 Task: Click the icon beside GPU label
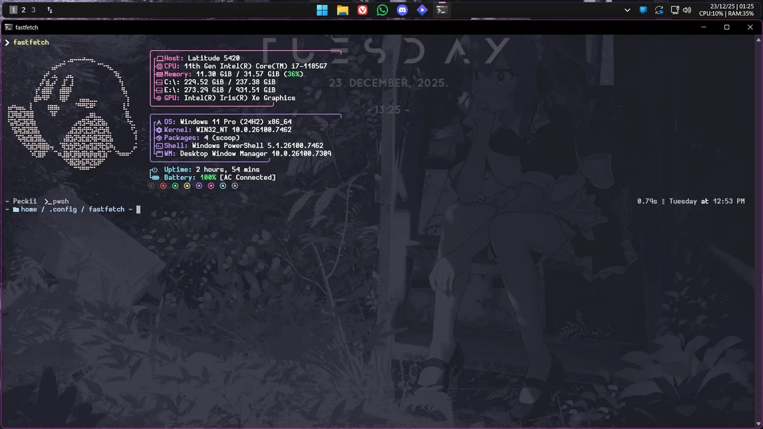pos(158,99)
